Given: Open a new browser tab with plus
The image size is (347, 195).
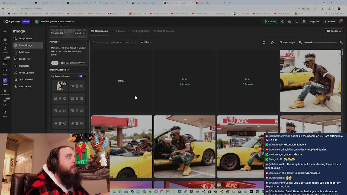Looking at the screenshot, I should tap(229, 3).
